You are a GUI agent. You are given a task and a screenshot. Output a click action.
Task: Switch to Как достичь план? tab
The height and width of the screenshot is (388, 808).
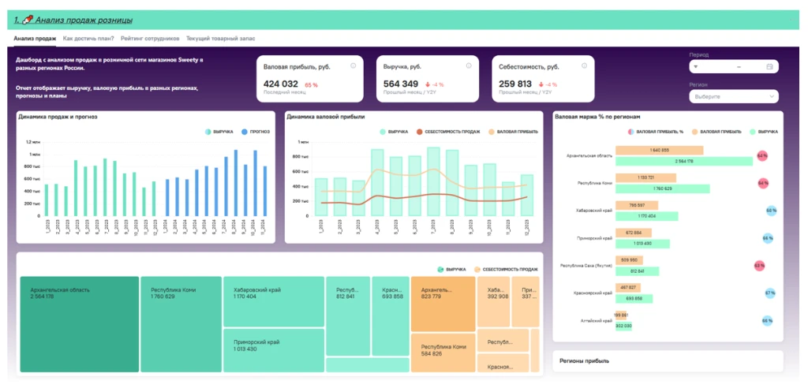[x=88, y=38]
